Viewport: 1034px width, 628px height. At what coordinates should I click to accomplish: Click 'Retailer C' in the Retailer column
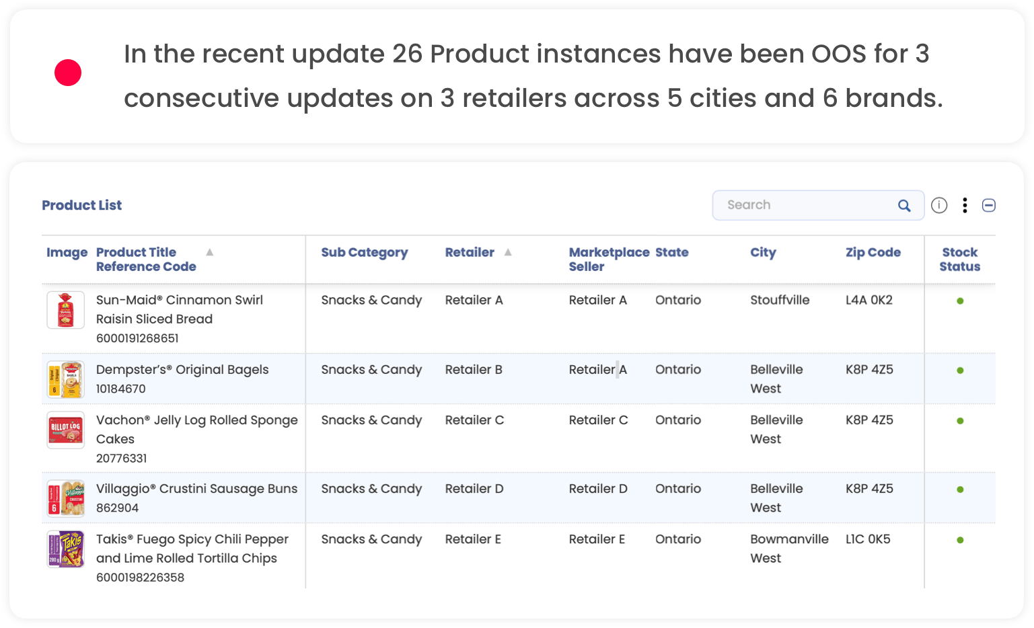tap(474, 420)
